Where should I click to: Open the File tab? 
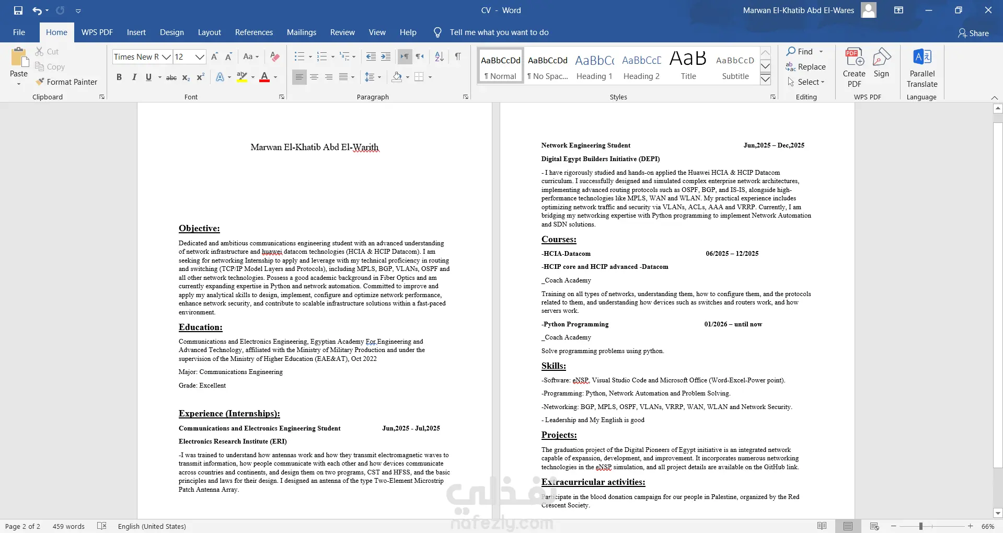point(19,32)
